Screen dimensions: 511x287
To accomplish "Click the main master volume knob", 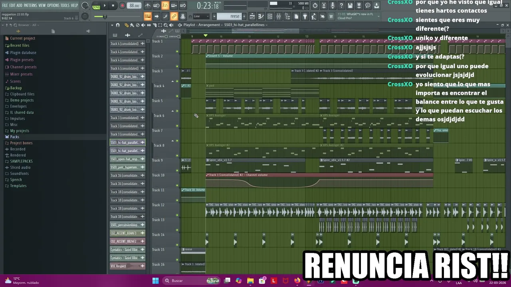I will (85, 6).
